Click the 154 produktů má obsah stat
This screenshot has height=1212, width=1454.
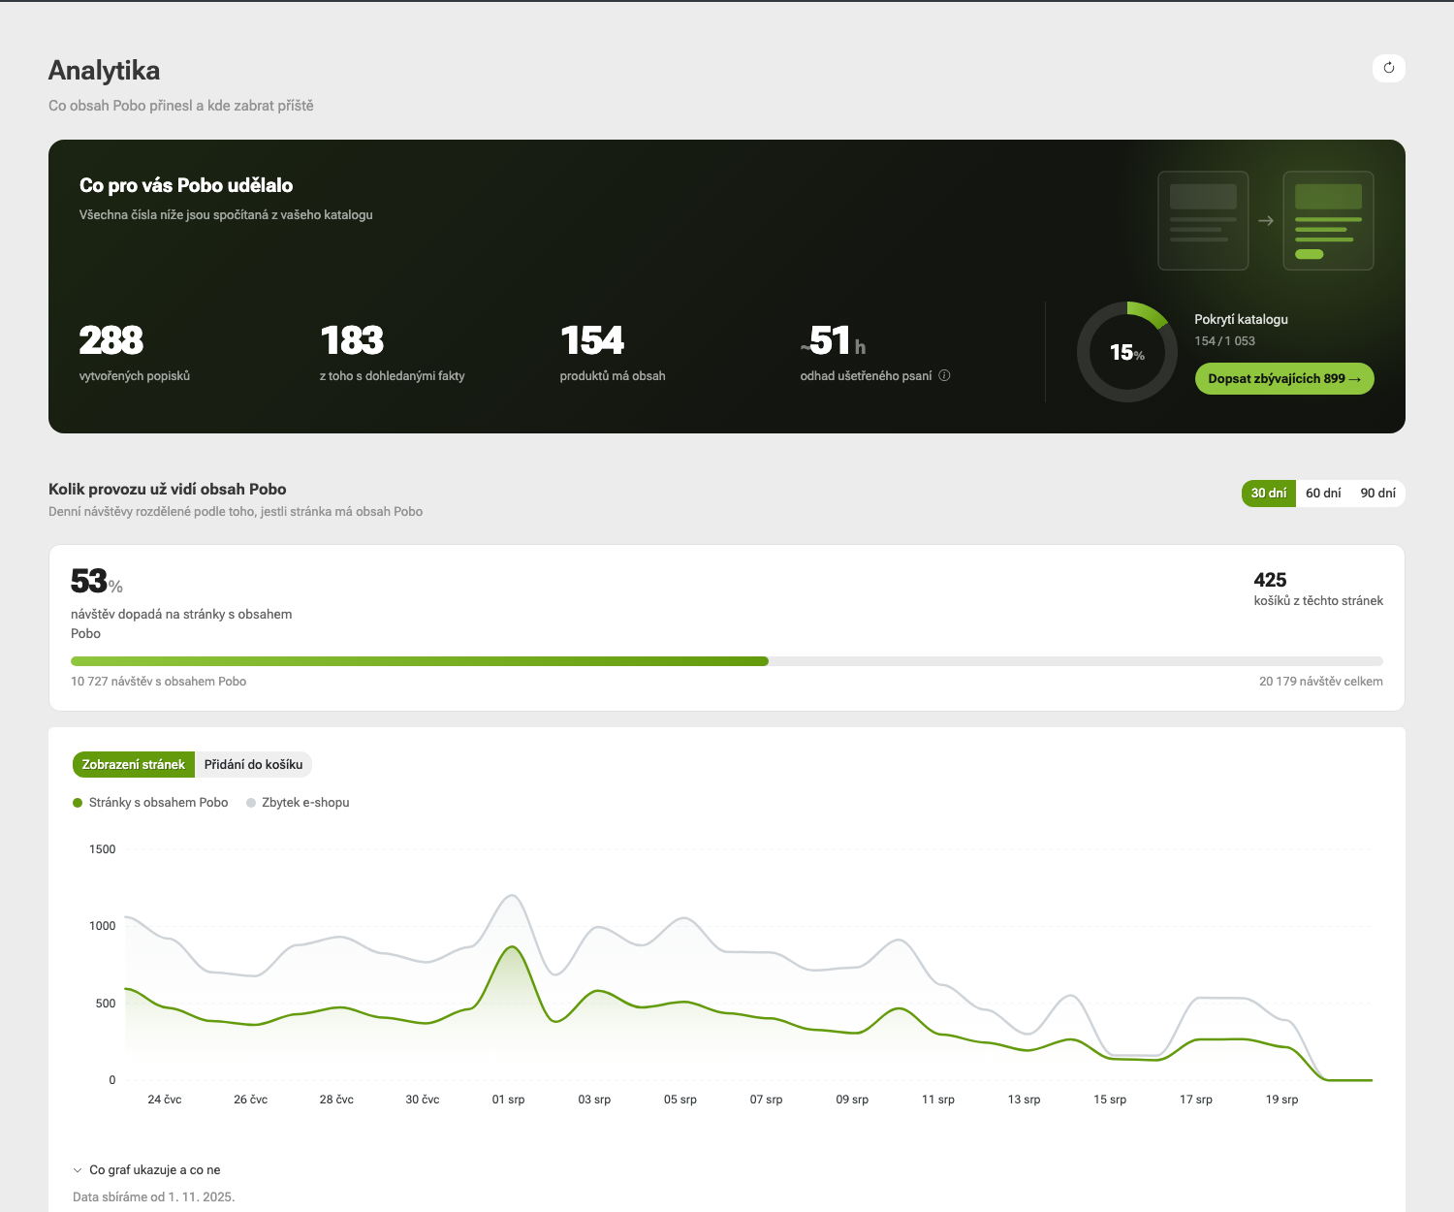613,353
